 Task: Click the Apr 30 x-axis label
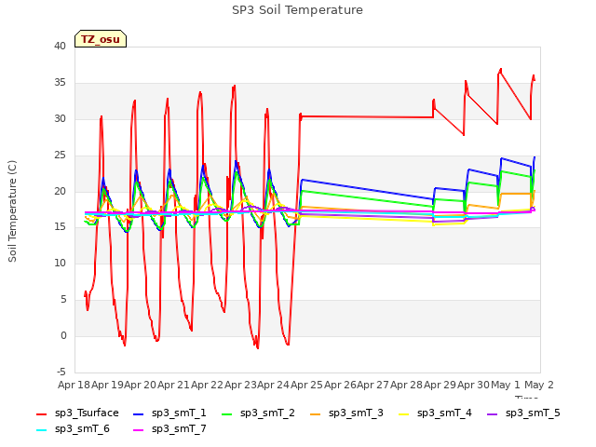pos(473,385)
